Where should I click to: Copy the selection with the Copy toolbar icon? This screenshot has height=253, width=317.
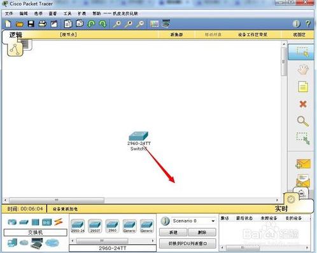68,24
